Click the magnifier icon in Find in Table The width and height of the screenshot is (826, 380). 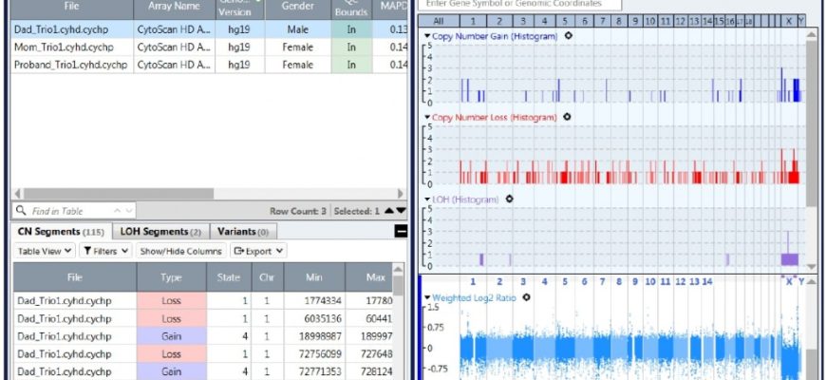21,210
